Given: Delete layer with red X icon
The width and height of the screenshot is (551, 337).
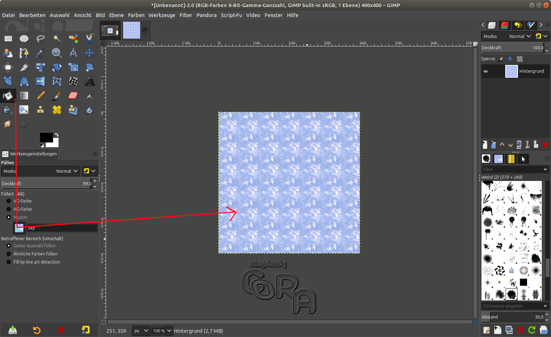Looking at the screenshot, I should click(x=545, y=145).
